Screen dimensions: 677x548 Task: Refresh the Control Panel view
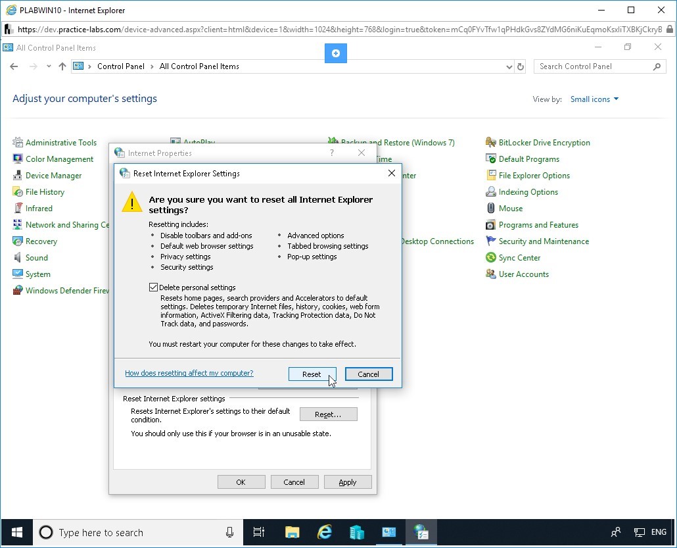pyautogui.click(x=521, y=66)
